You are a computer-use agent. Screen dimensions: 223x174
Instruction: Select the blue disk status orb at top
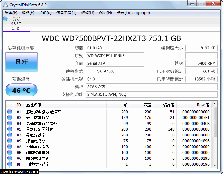(5, 19)
